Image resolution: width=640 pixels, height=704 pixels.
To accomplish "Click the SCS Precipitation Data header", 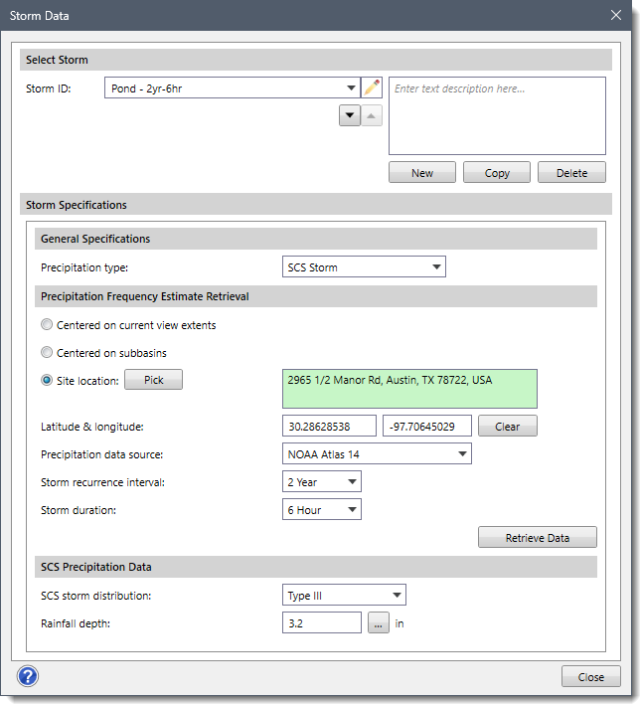I will coord(316,567).
